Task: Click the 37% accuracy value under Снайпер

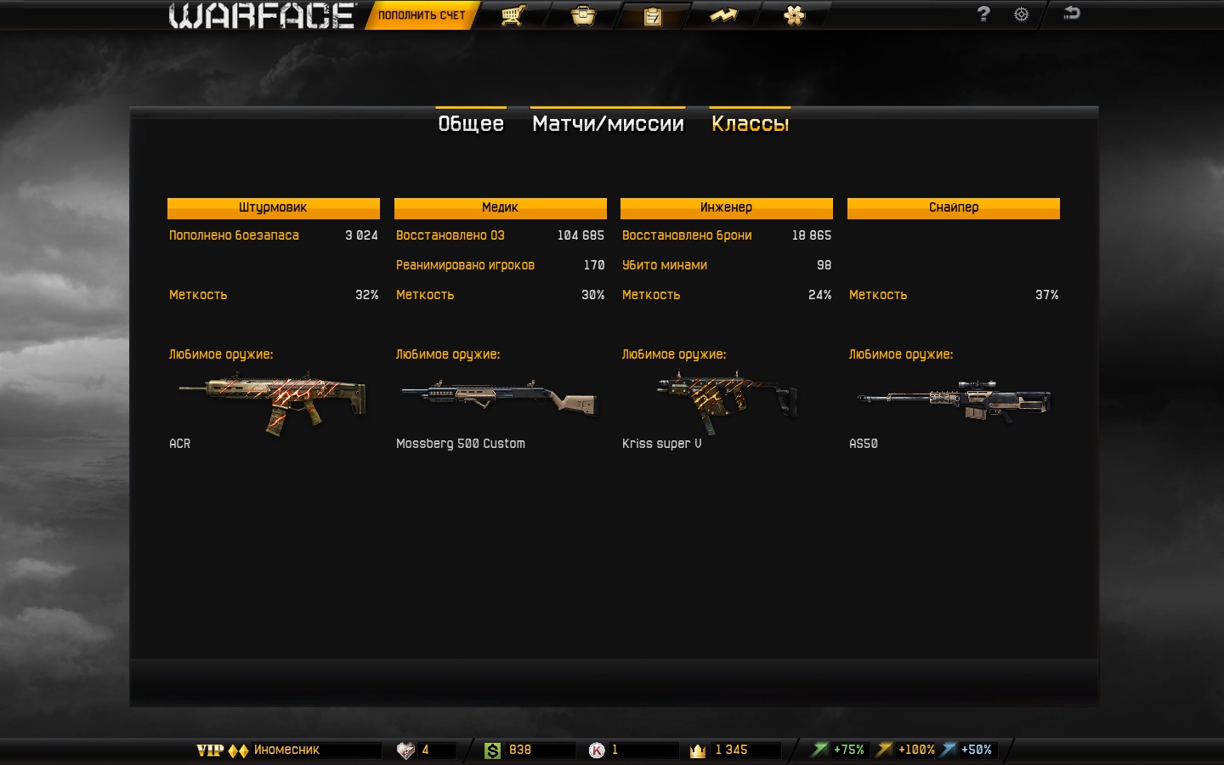Action: point(1046,295)
